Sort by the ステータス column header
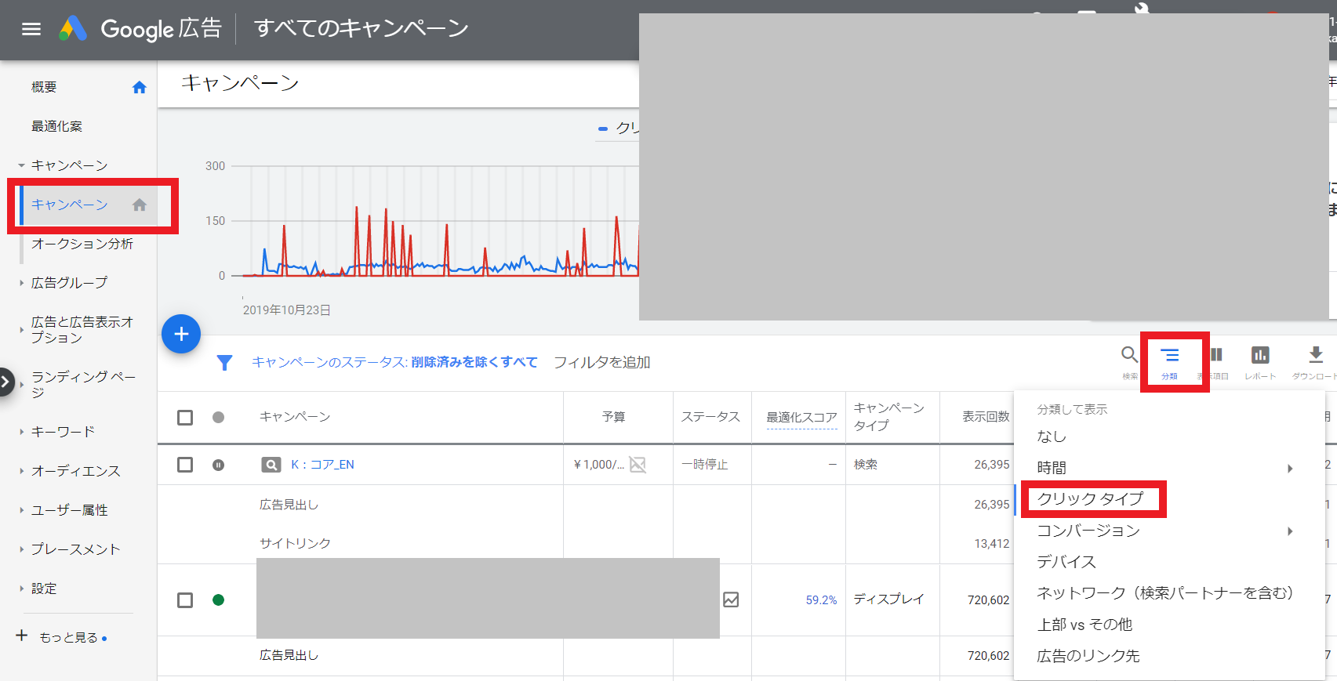Viewport: 1337px width, 681px height. [x=710, y=417]
